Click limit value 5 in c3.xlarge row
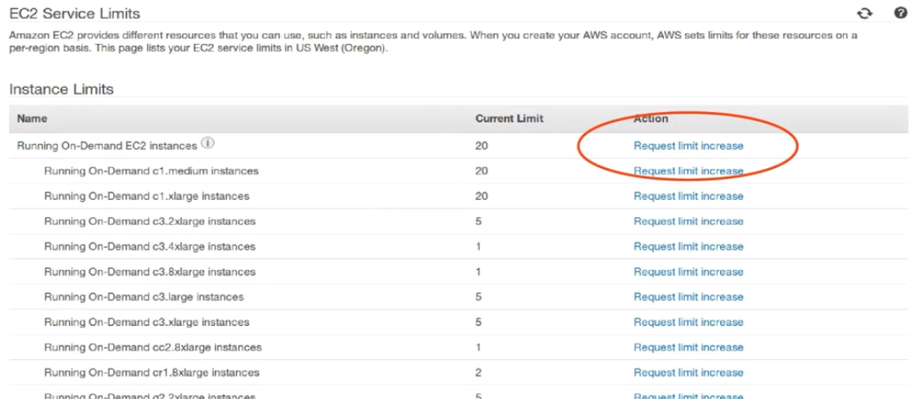The width and height of the screenshot is (913, 399). (478, 323)
